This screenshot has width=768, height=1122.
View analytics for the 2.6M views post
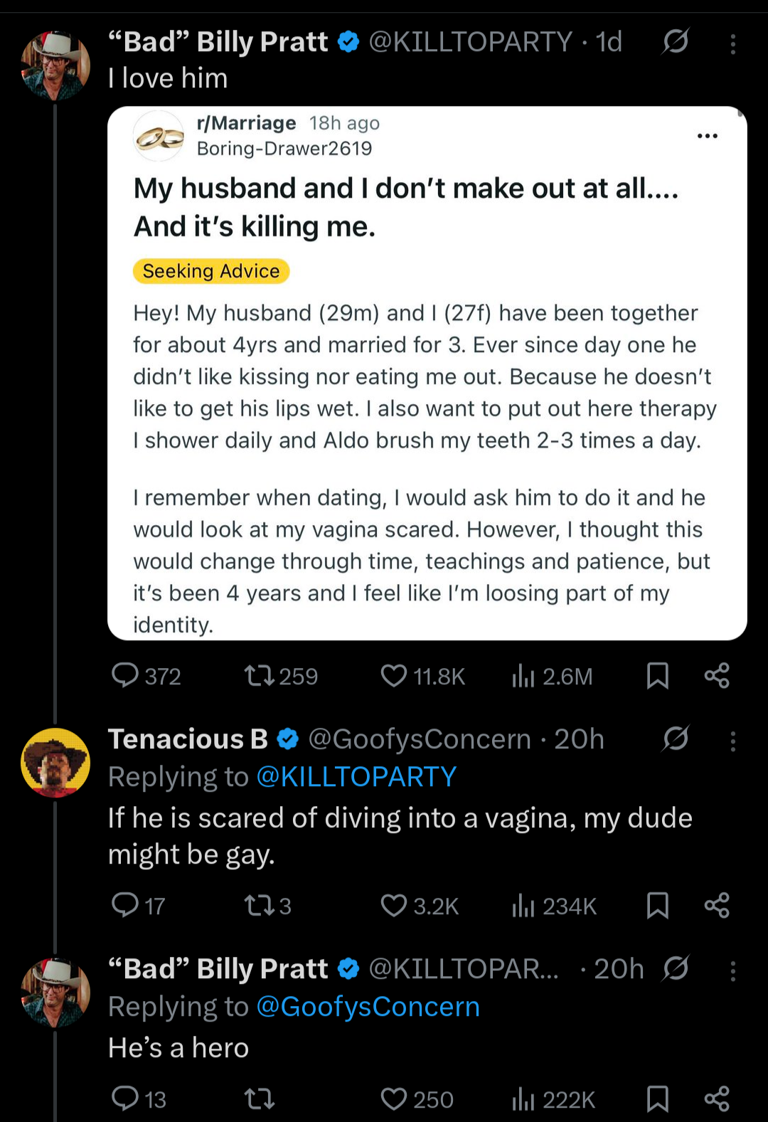[x=523, y=675]
